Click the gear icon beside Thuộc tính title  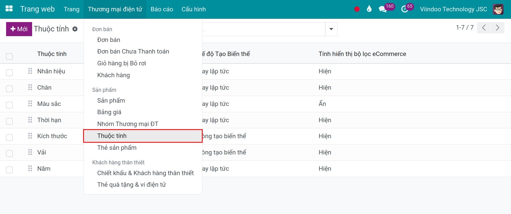pos(75,29)
